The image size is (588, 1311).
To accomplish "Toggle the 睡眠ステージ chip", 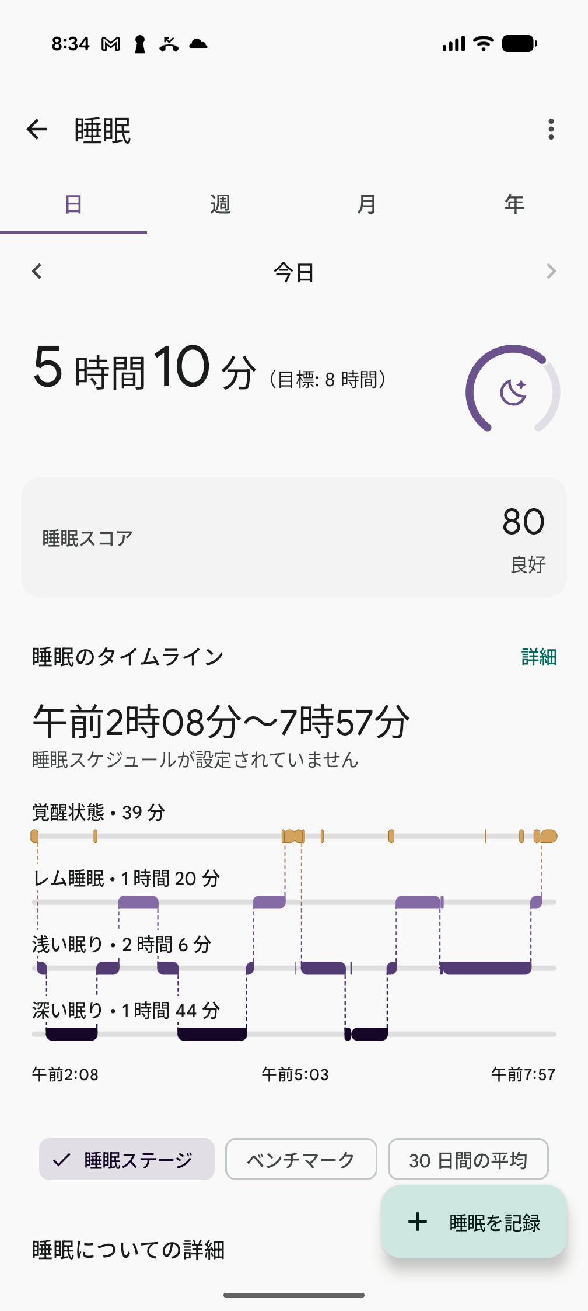I will (x=127, y=1159).
